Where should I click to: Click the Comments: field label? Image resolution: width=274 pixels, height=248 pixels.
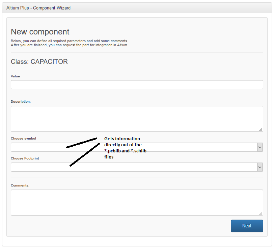[x=20, y=185]
